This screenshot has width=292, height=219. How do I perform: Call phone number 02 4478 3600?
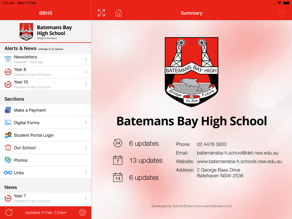pos(212,144)
